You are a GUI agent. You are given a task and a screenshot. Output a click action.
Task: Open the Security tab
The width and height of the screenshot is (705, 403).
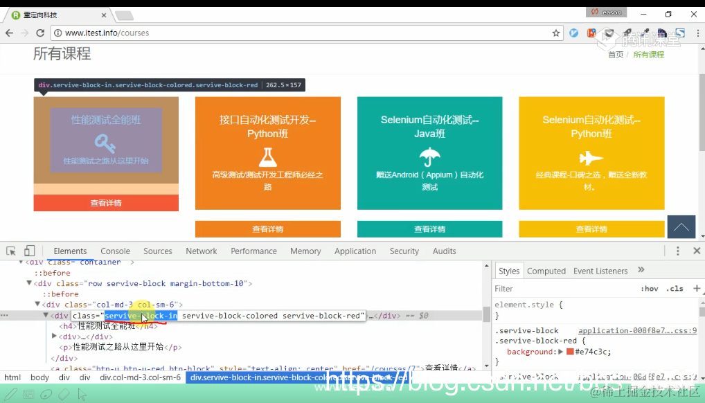(404, 251)
